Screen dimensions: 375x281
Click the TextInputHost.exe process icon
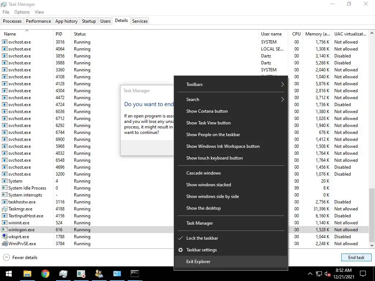(x=4, y=216)
